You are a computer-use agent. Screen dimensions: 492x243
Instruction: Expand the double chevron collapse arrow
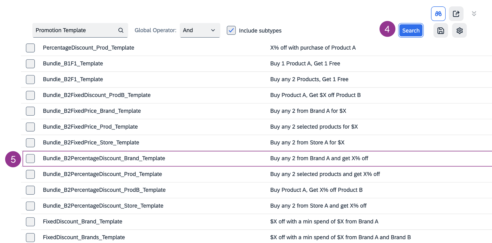point(474,14)
